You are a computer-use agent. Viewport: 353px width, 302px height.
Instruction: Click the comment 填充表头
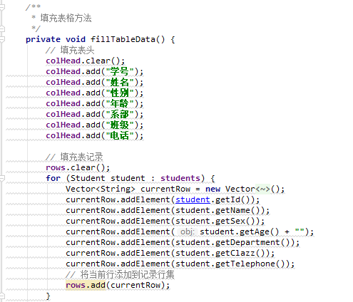tap(70, 50)
